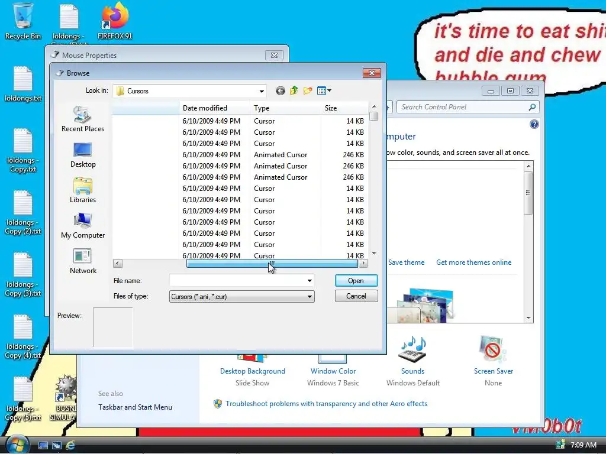Click right arrow of horizontal file scrollbar
Viewport: 606px width, 454px height.
(x=363, y=264)
